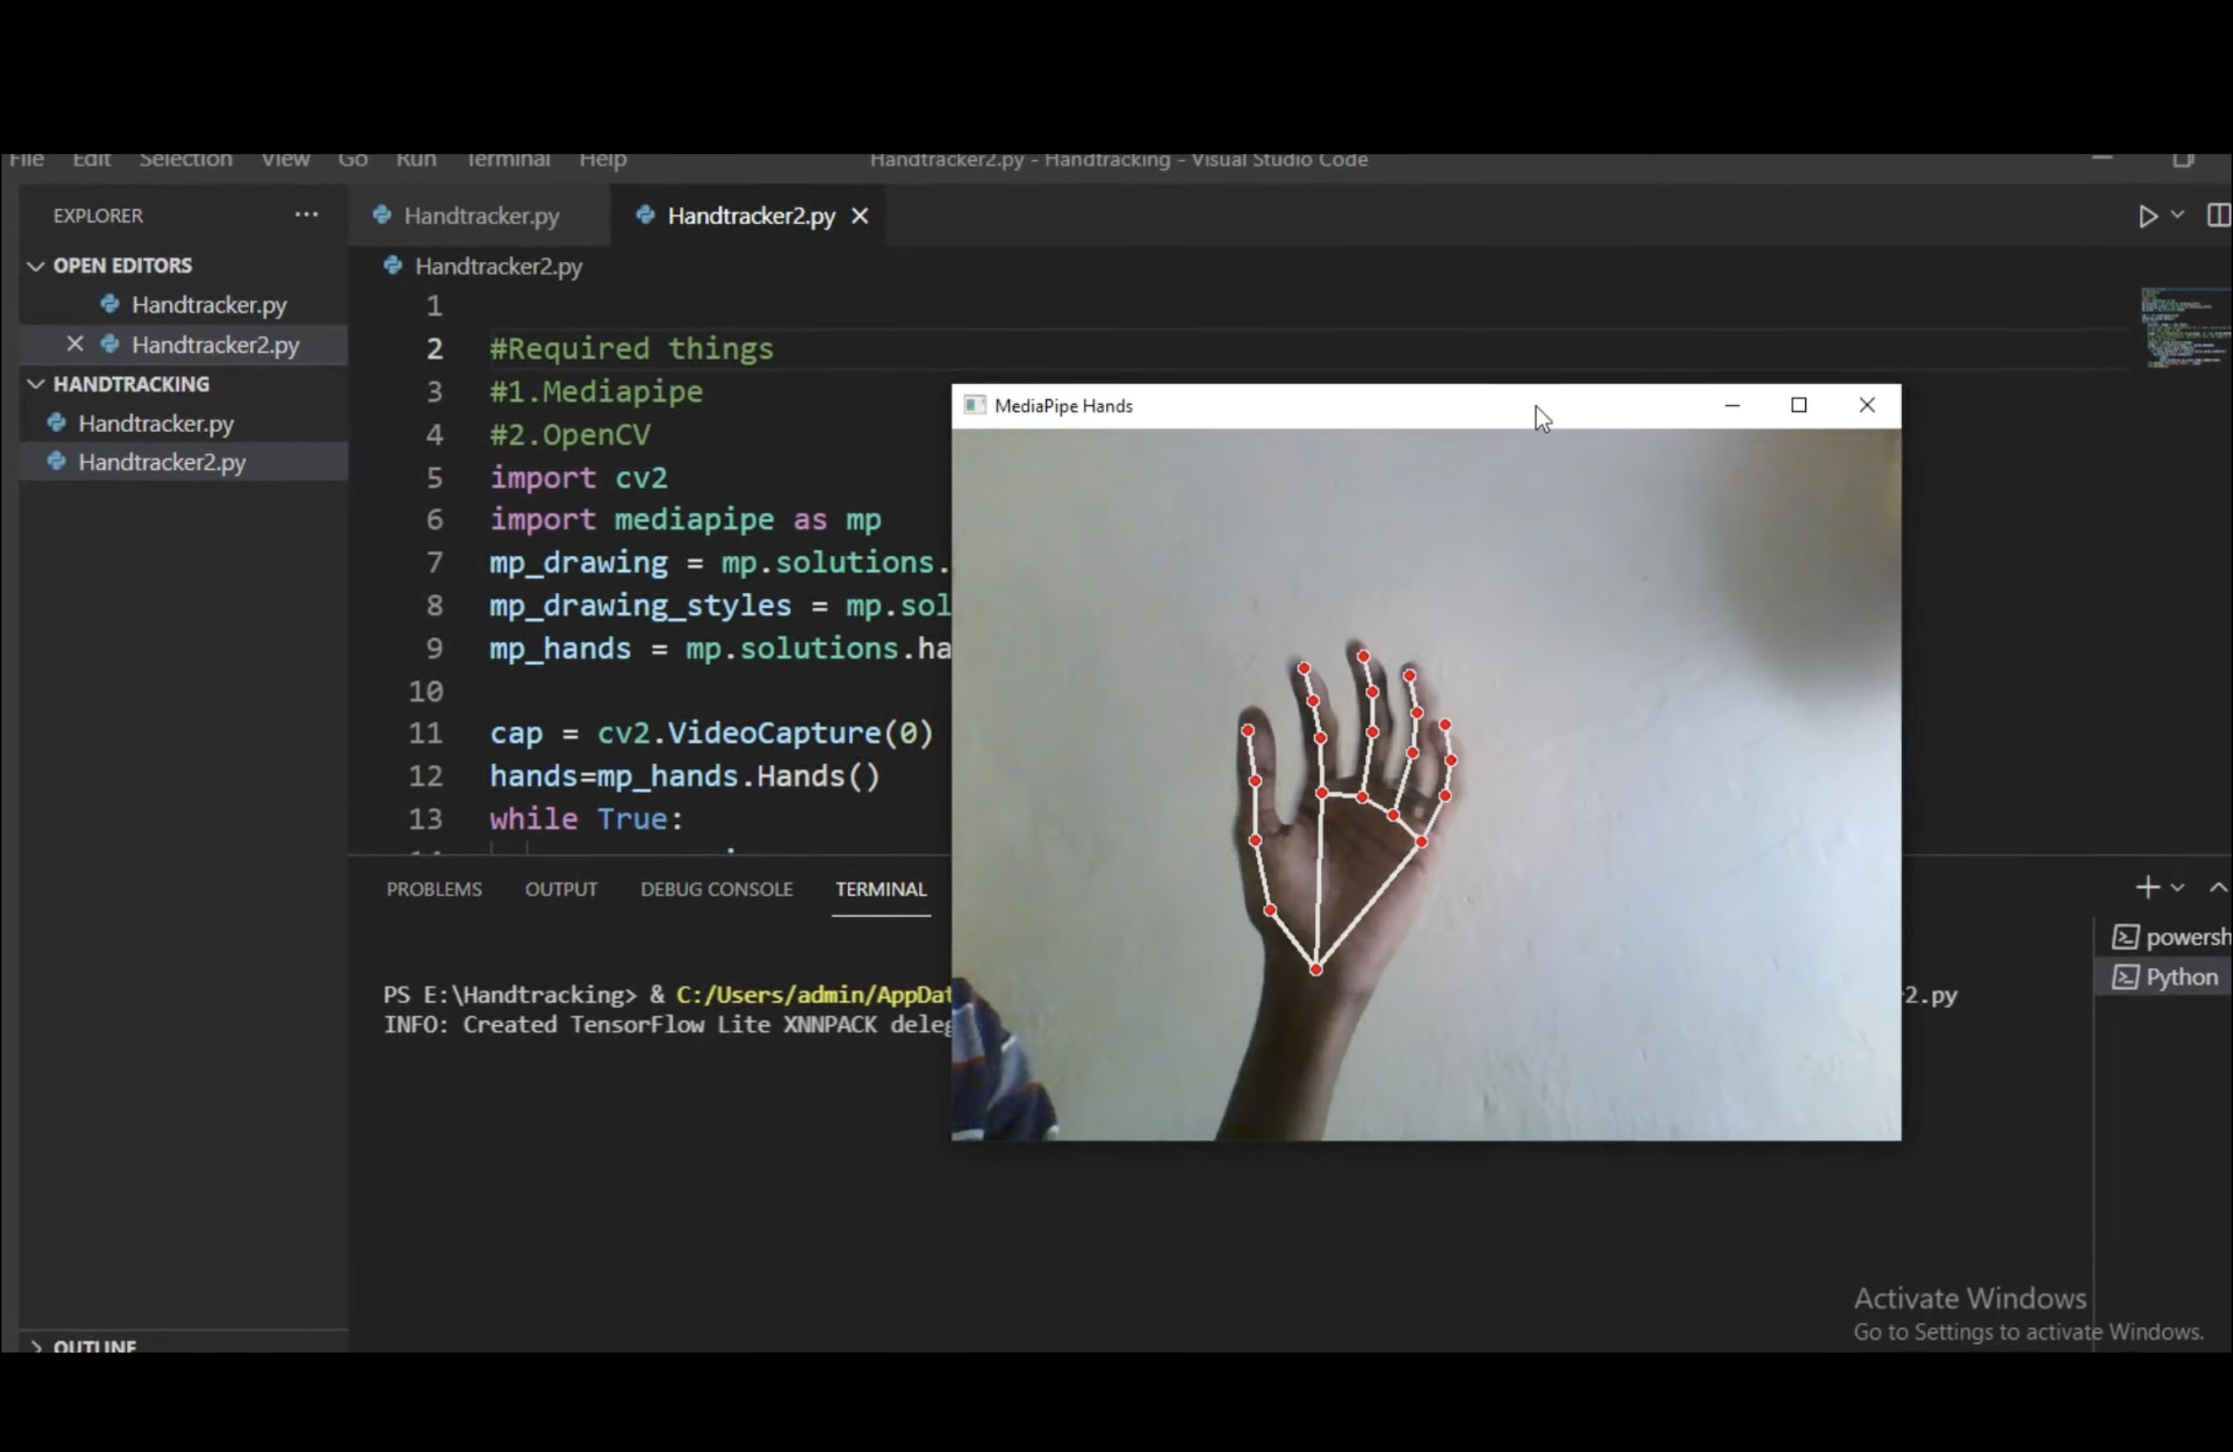Open the File menu
The width and height of the screenshot is (2233, 1452).
click(27, 159)
